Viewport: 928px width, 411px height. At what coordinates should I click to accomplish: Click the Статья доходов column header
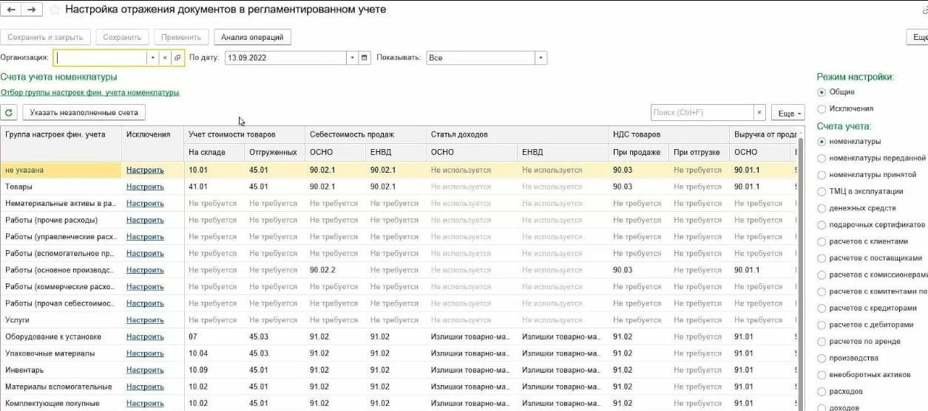517,134
